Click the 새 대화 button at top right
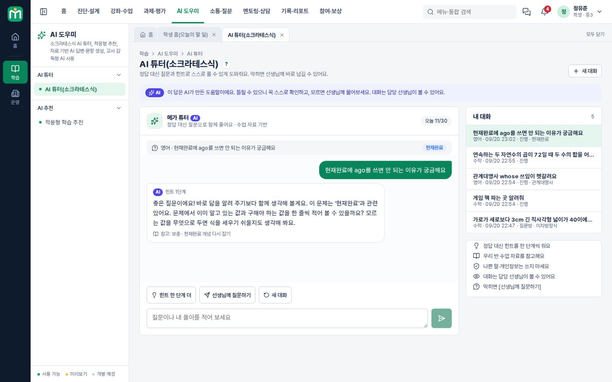612x382 pixels. 585,71
